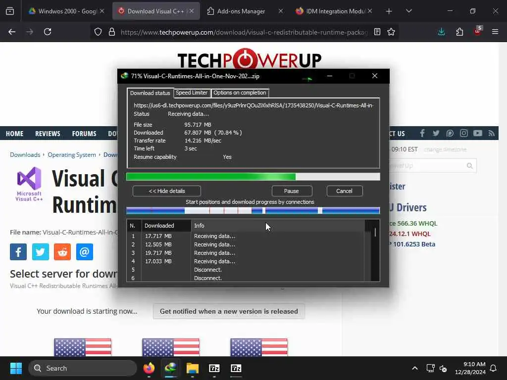This screenshot has height=380, width=507.
Task: Open 101.6253 Beta driver link
Action: tap(412, 244)
